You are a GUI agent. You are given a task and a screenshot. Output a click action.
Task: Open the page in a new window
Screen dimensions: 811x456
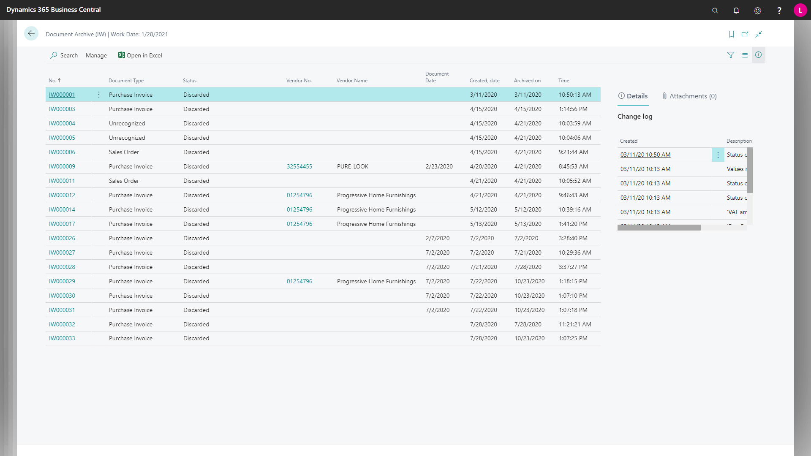[745, 34]
